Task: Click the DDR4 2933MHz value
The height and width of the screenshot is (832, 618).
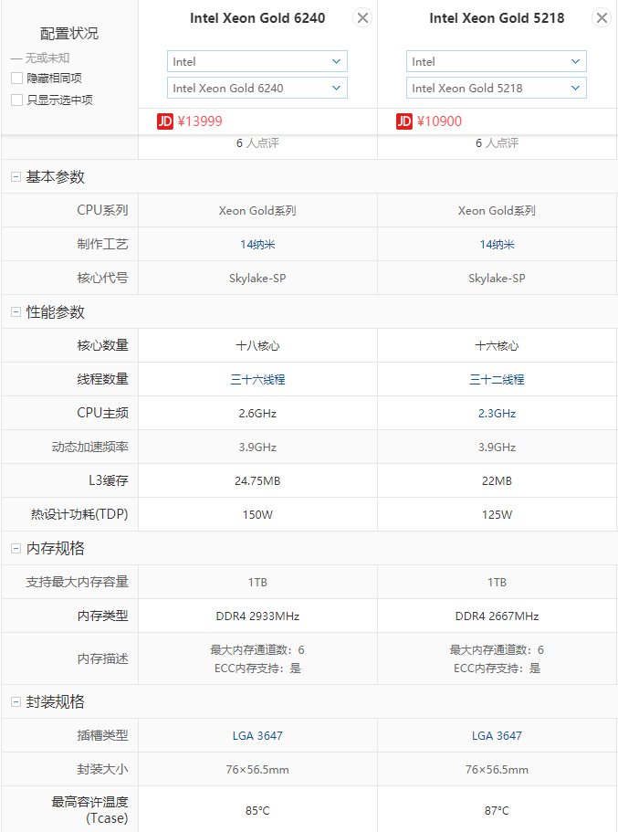Action: coord(257,616)
